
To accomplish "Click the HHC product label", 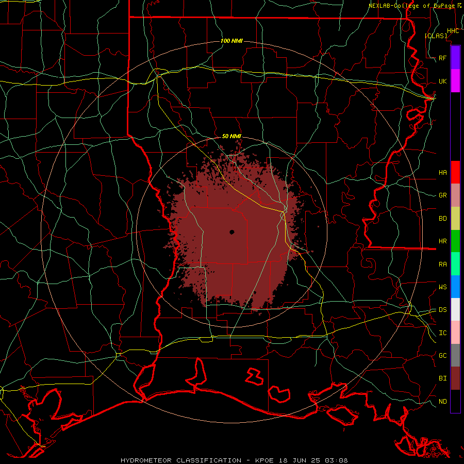I will pyautogui.click(x=453, y=31).
